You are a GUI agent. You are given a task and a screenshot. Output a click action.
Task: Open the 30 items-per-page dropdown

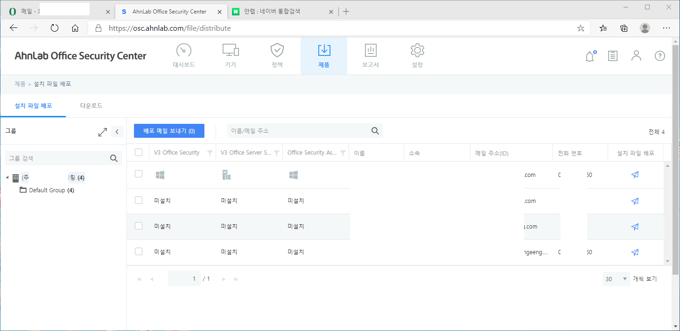click(x=616, y=278)
